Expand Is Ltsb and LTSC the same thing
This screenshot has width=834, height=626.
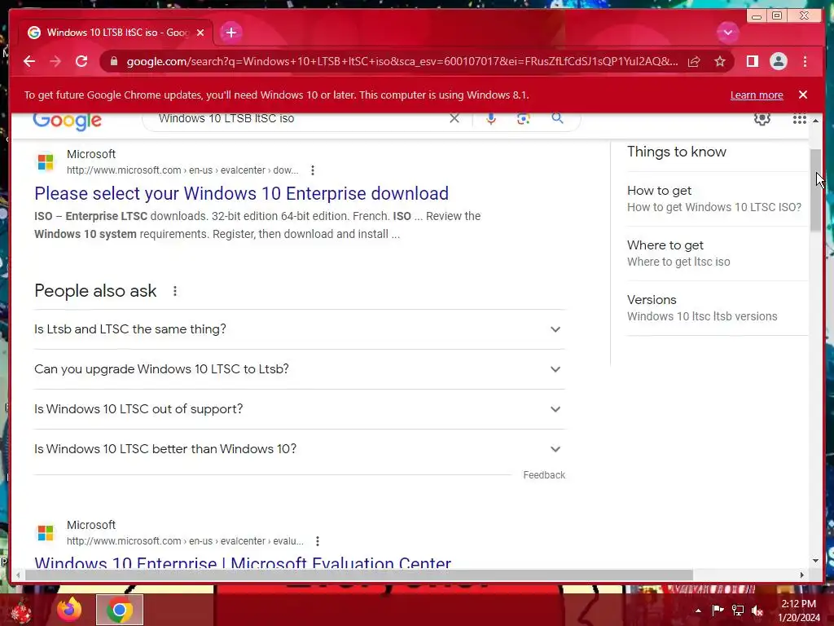(300, 329)
